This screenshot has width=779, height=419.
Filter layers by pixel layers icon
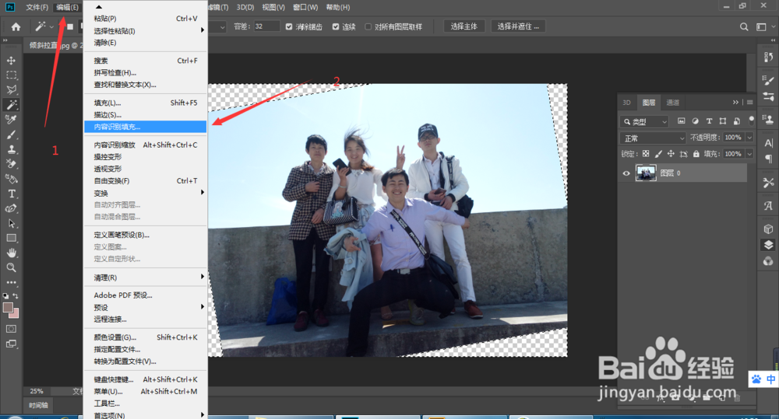[x=681, y=121]
